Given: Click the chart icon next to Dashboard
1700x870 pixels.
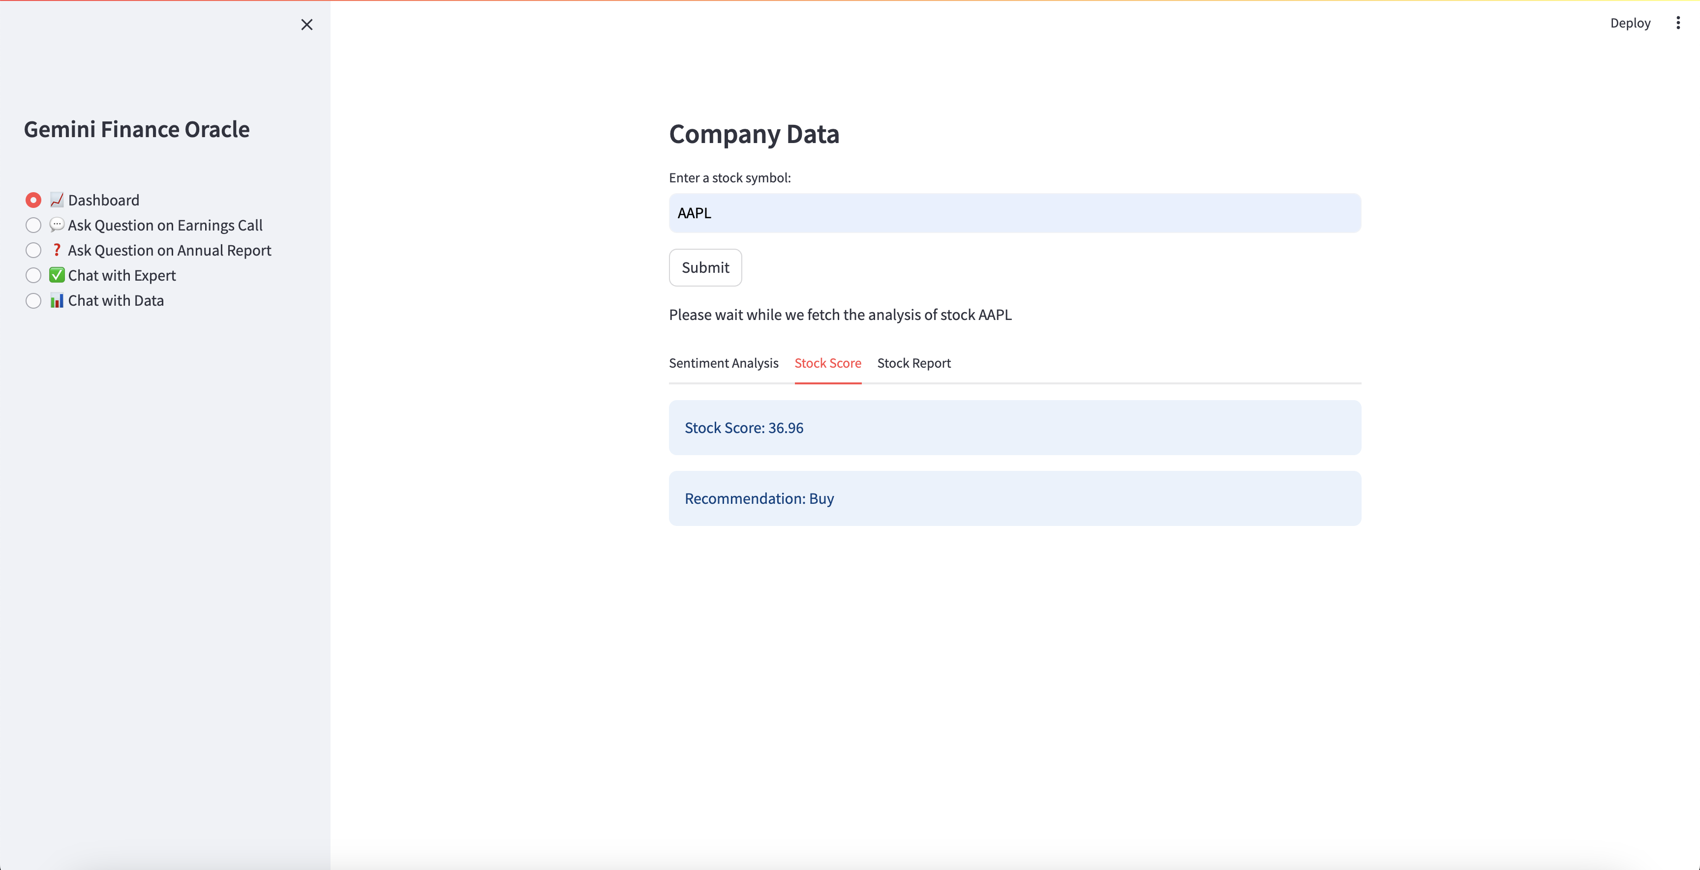Looking at the screenshot, I should click(56, 199).
